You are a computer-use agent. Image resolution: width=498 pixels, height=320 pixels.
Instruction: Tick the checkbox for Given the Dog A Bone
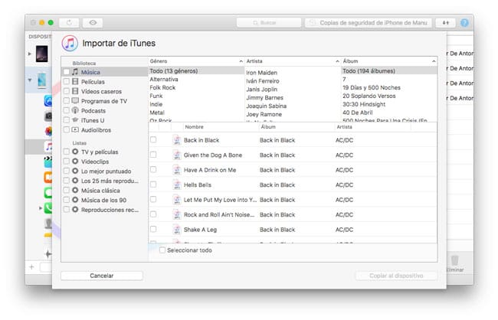[153, 155]
